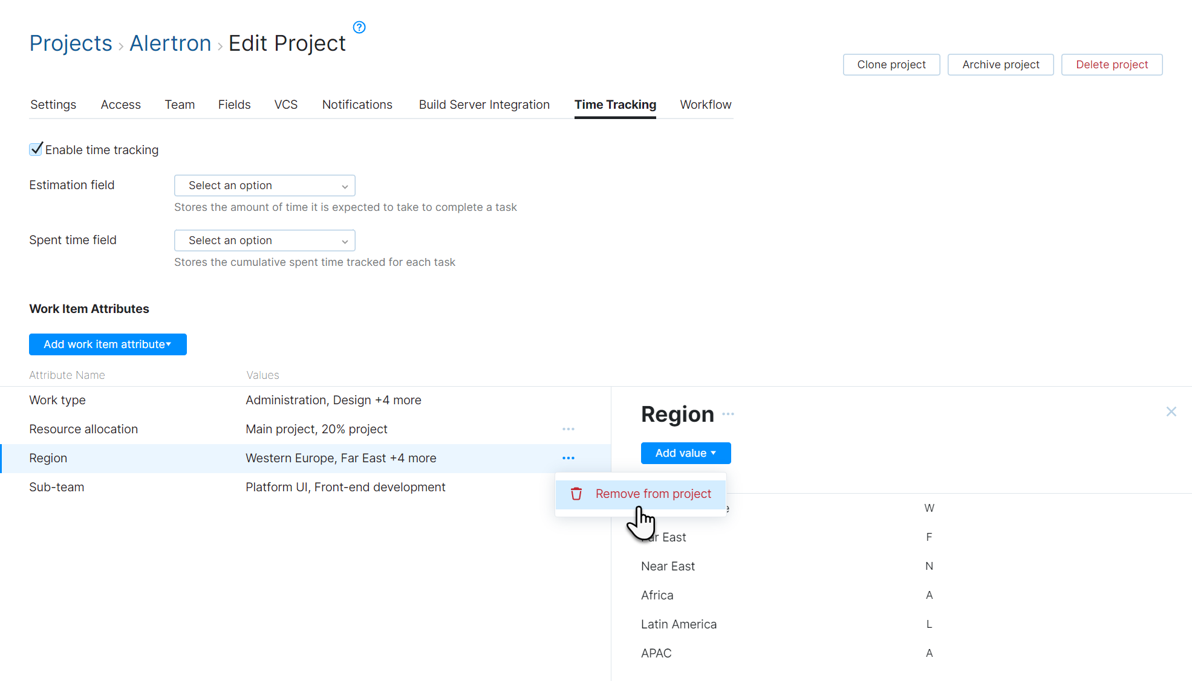Click the help icon beside Edit Project
This screenshot has width=1192, height=681.
[359, 27]
